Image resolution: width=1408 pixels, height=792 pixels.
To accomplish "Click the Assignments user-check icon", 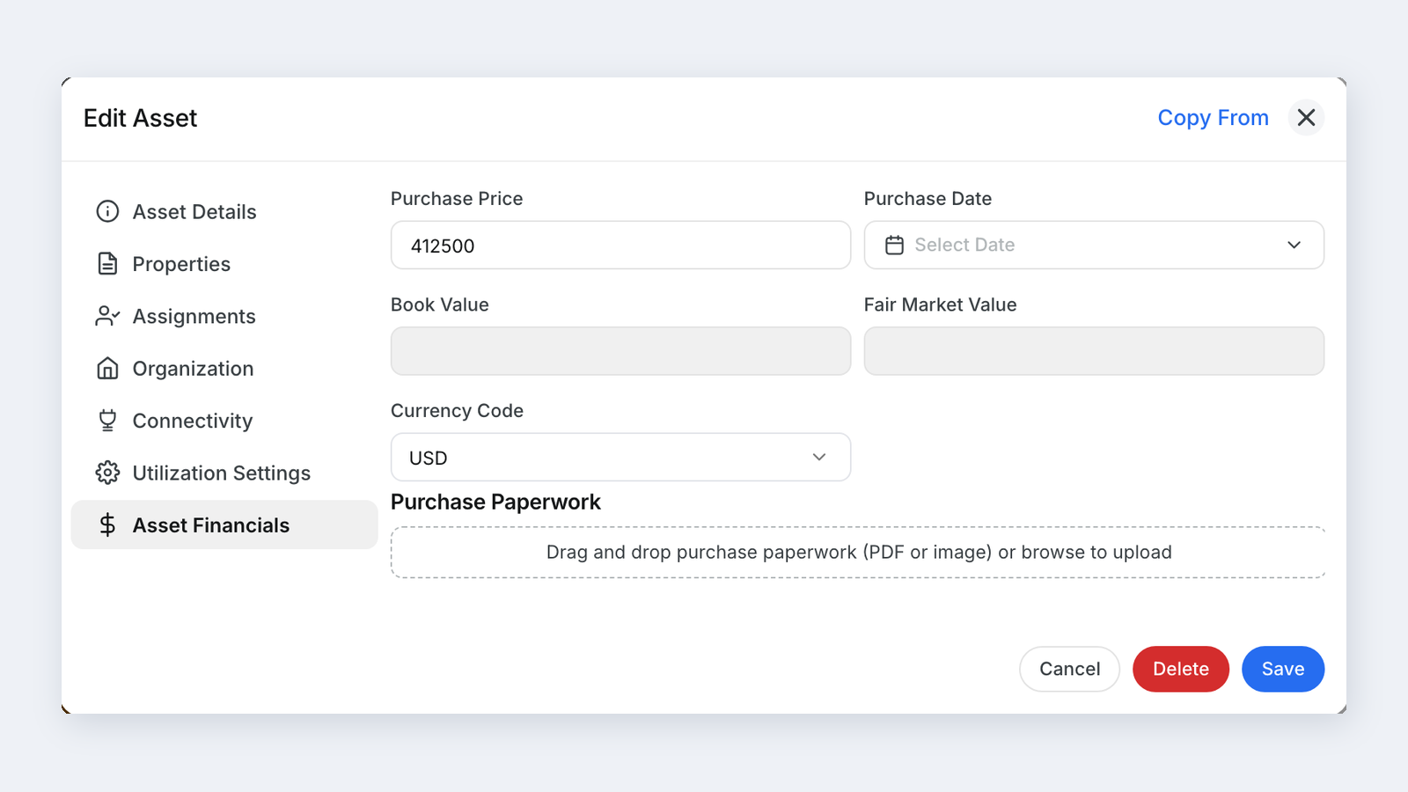I will pos(107,316).
